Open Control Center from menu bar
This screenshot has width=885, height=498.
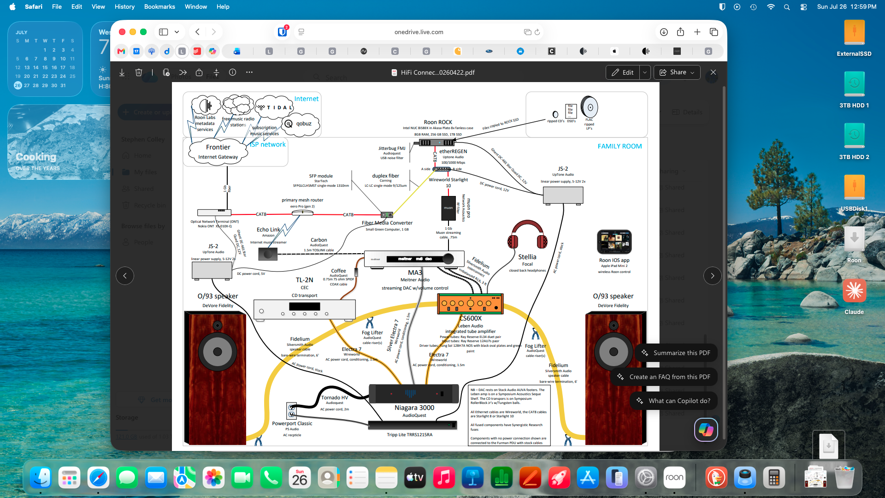click(x=803, y=7)
